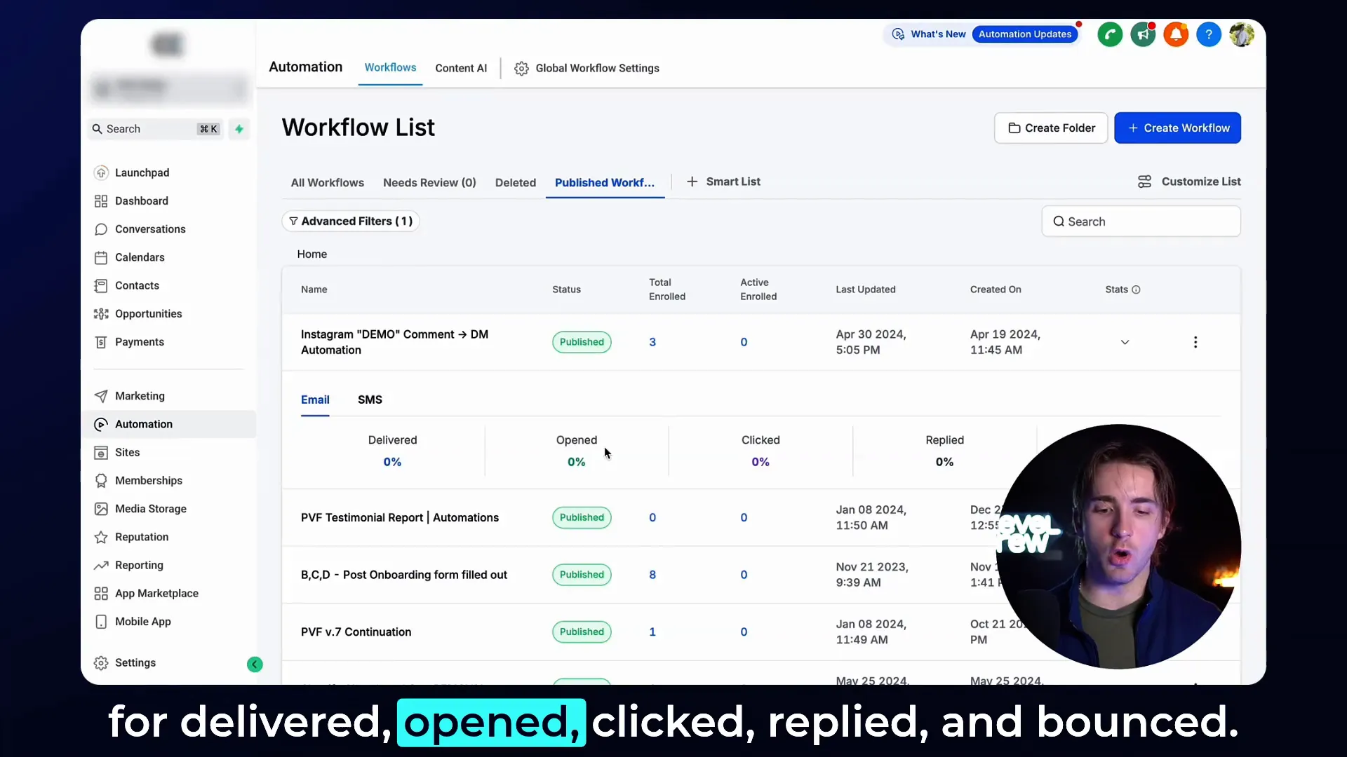Click the Stats info icon
Image resolution: width=1347 pixels, height=757 pixels.
click(1136, 289)
